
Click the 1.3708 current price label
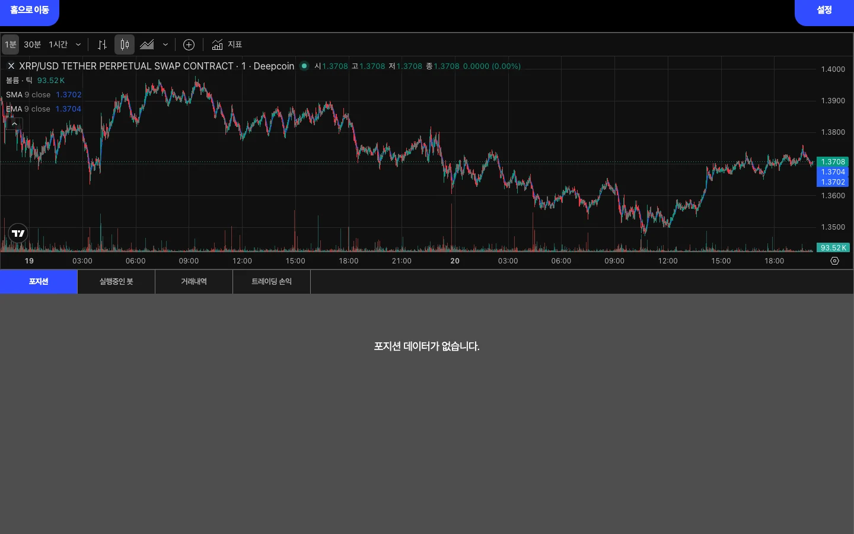tap(833, 161)
